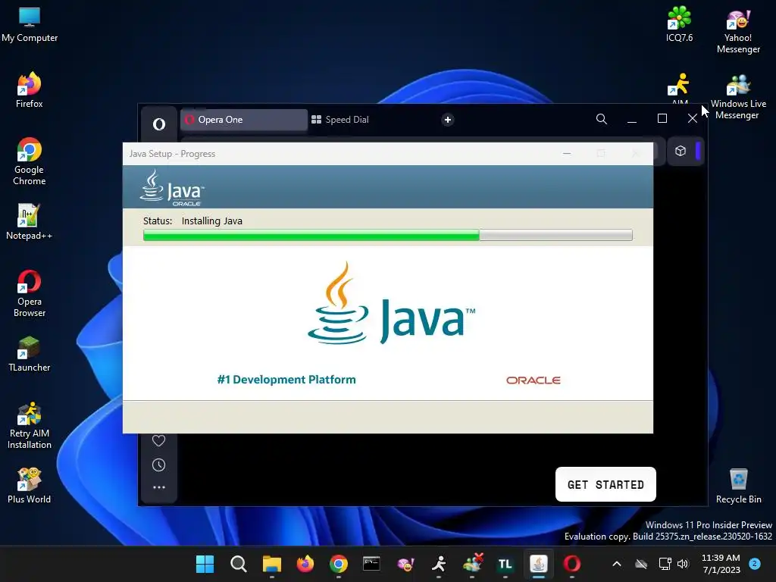Open ICQ7.6 desktop shortcut
The image size is (776, 582).
tap(679, 24)
